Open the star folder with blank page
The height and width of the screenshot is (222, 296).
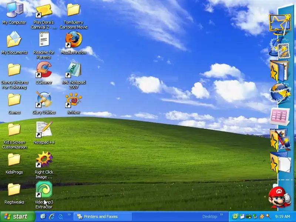coord(280,163)
